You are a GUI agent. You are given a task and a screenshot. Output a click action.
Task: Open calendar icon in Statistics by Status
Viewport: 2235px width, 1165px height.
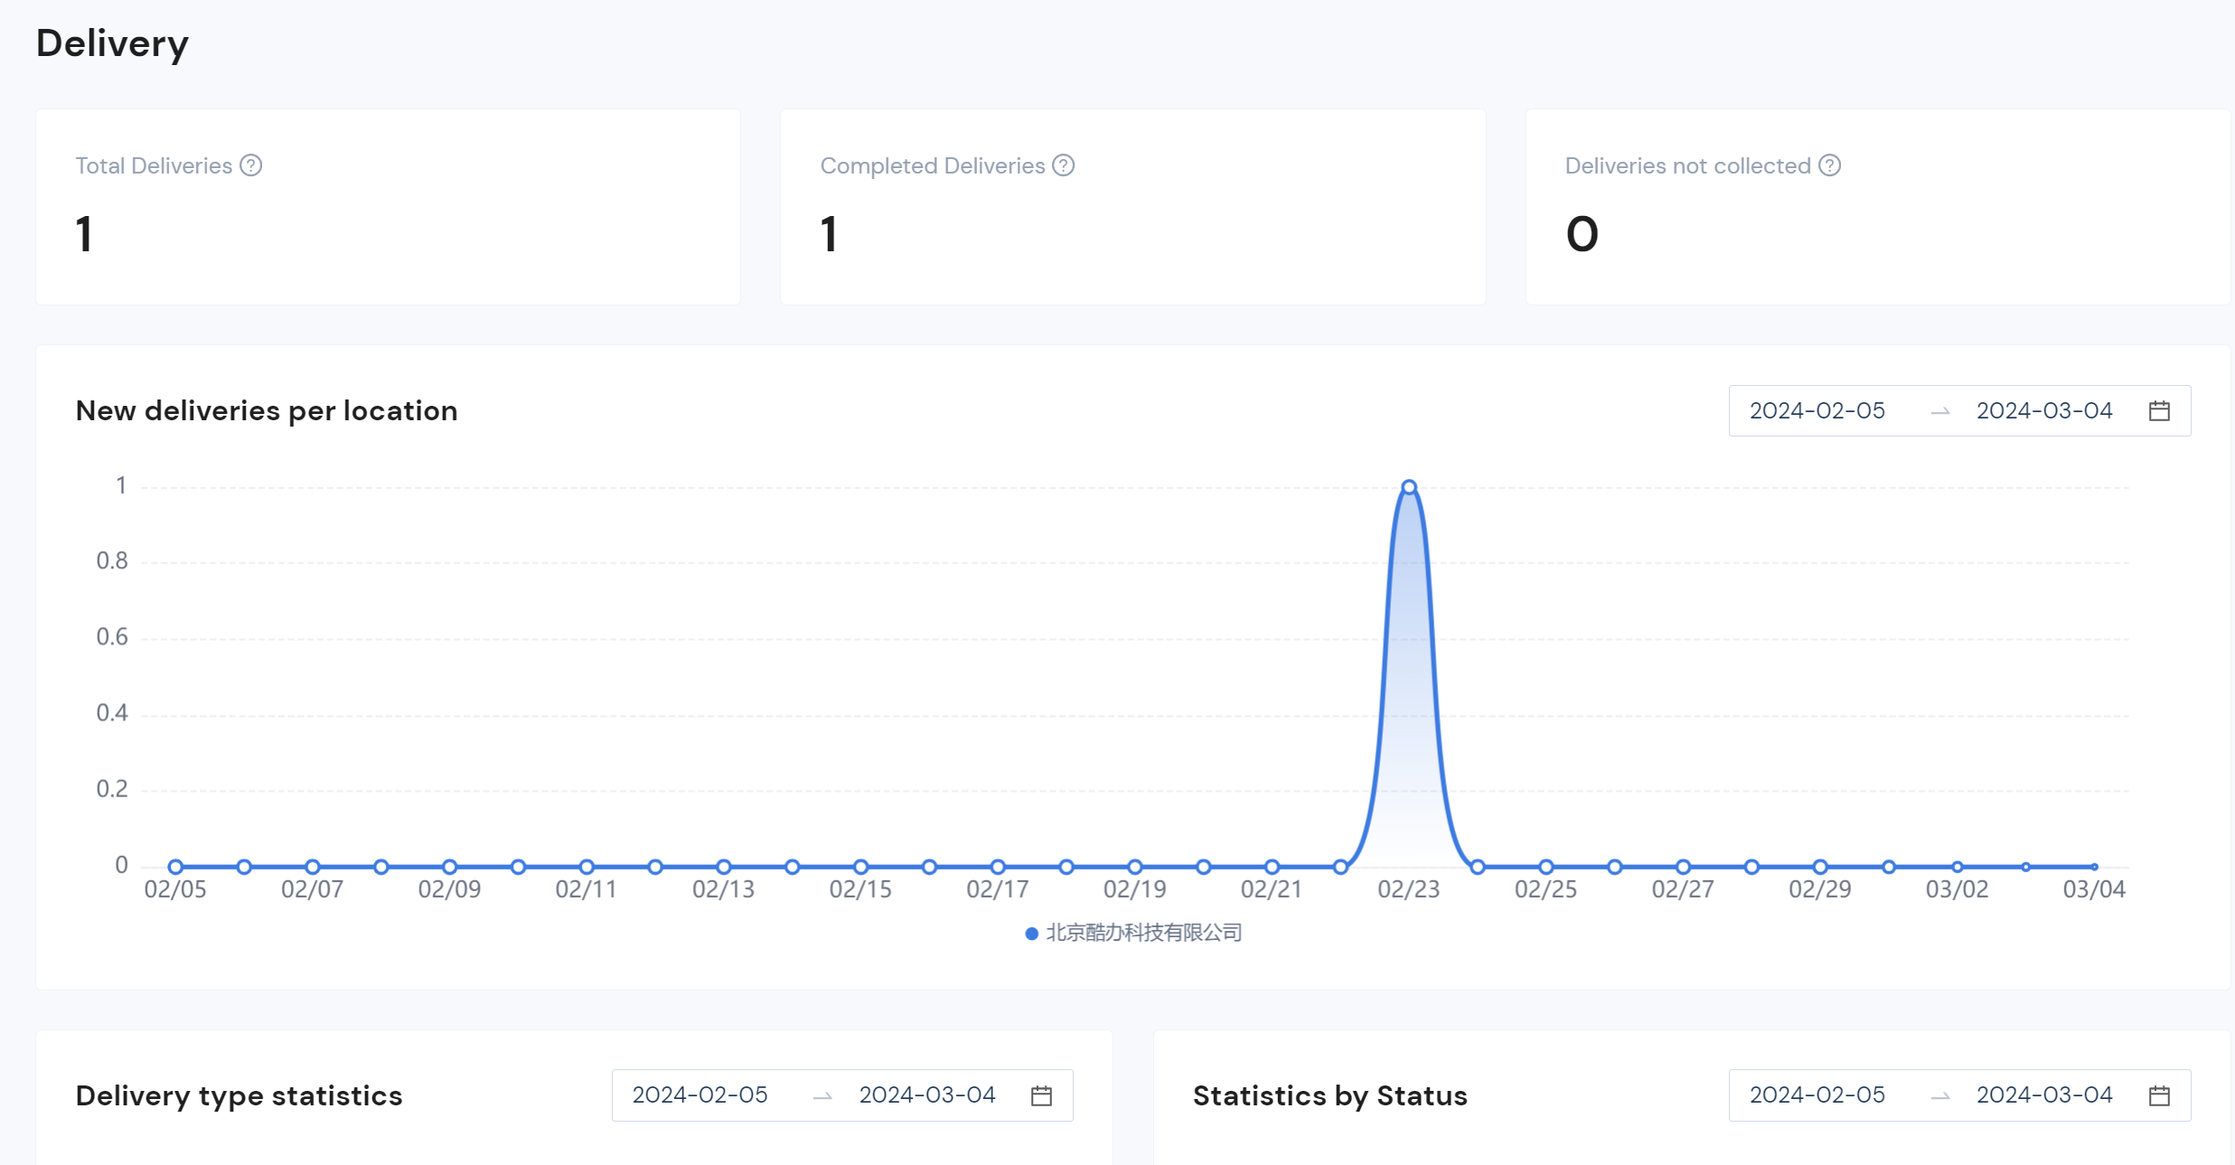2159,1095
